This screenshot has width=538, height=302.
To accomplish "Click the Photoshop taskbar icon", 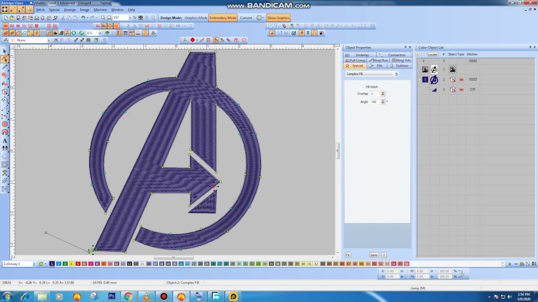I will click(111, 297).
